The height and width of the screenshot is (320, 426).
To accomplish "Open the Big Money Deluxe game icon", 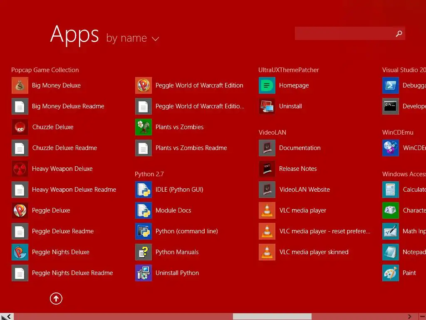I will [x=20, y=85].
